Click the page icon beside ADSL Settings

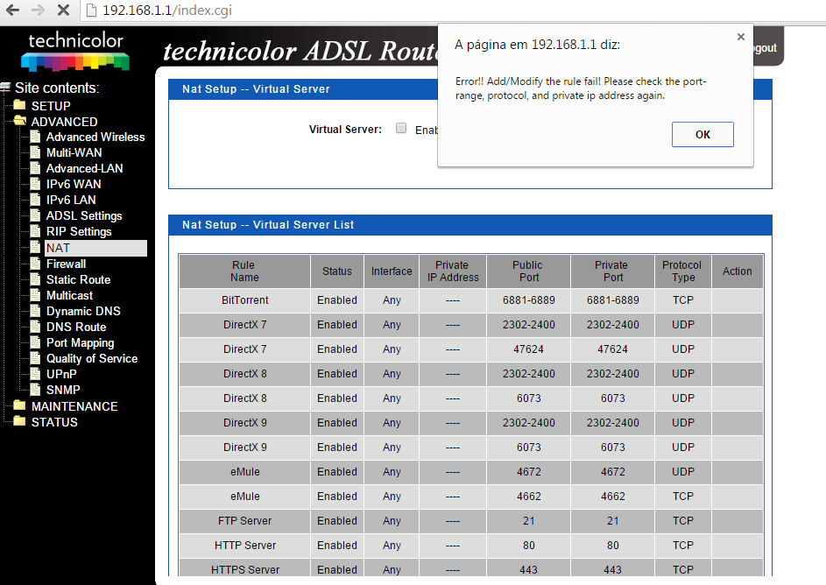35,216
